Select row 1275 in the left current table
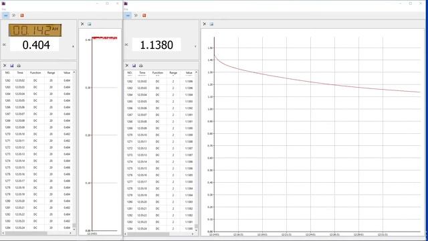The height and width of the screenshot is (241, 428). [37, 167]
